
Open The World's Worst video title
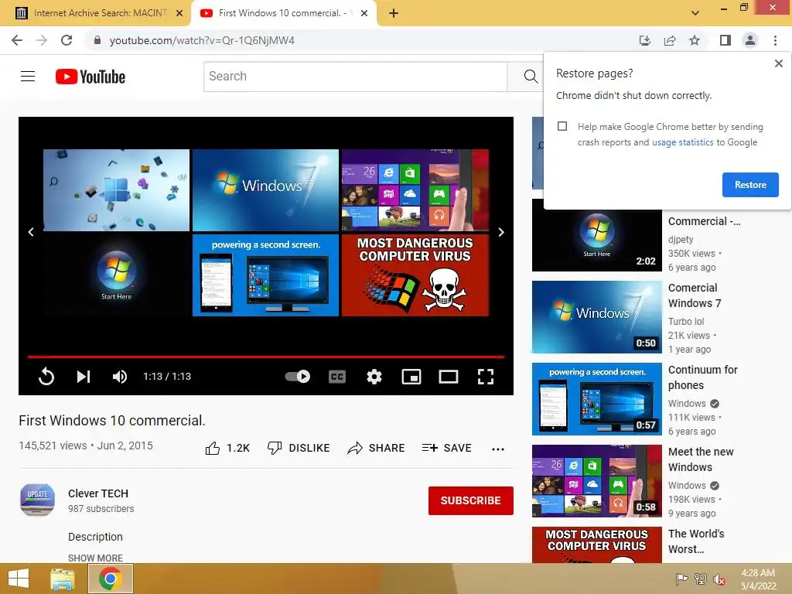coord(696,541)
